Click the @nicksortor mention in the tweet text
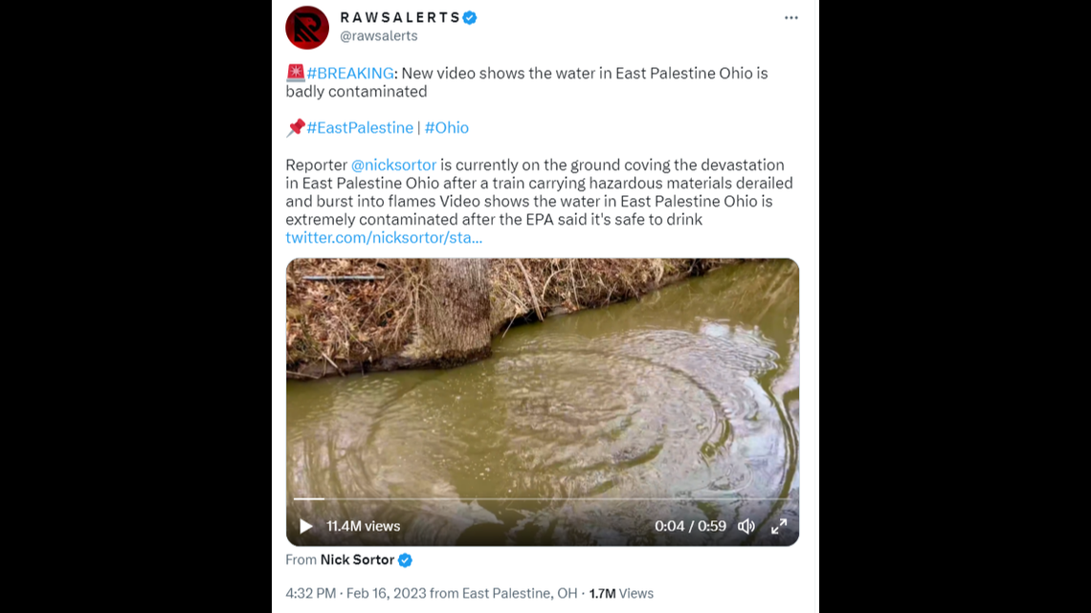The image size is (1091, 613). tap(393, 164)
